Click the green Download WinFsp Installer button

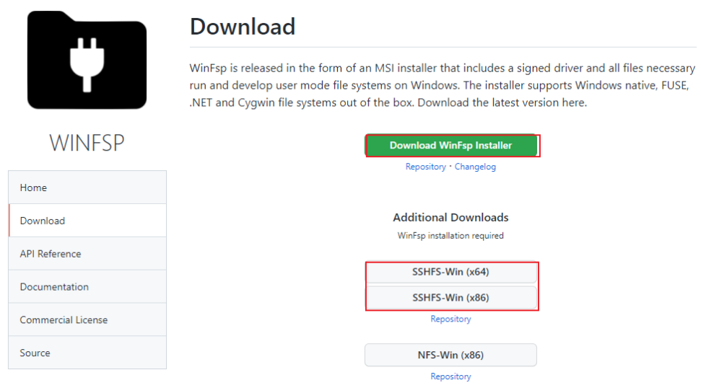[450, 145]
